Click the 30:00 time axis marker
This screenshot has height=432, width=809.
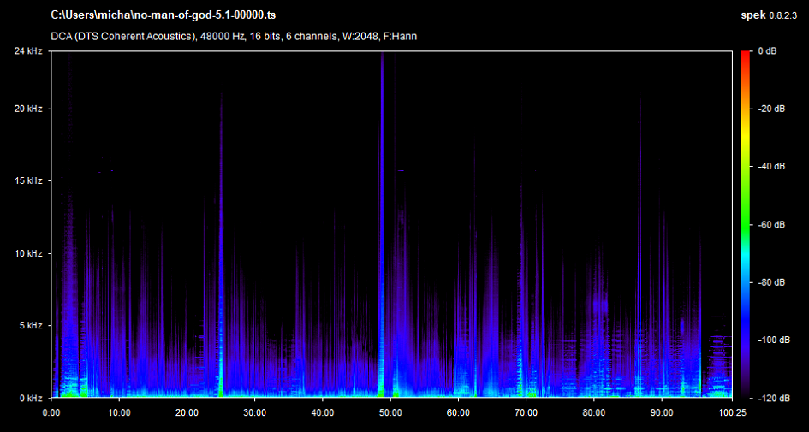[254, 412]
